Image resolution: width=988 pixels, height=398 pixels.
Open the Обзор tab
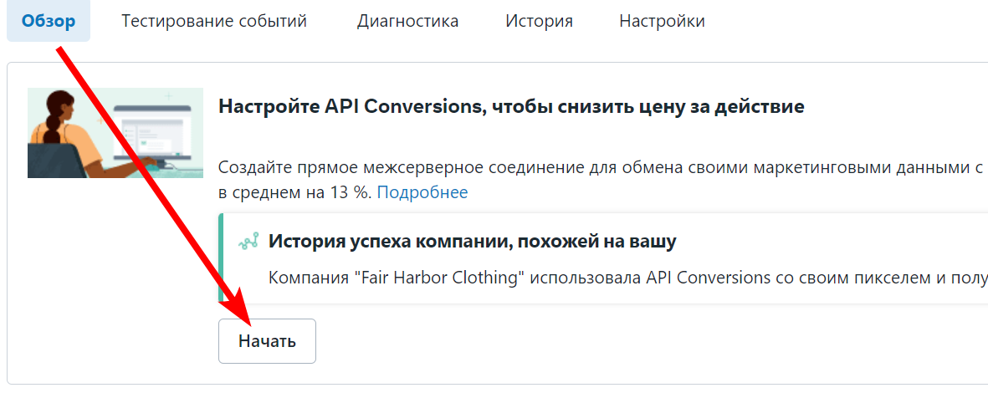point(49,21)
